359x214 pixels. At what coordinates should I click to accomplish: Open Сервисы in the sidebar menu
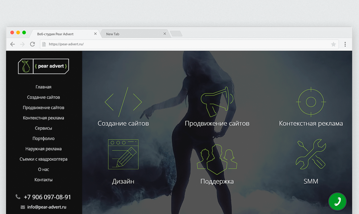(43, 128)
